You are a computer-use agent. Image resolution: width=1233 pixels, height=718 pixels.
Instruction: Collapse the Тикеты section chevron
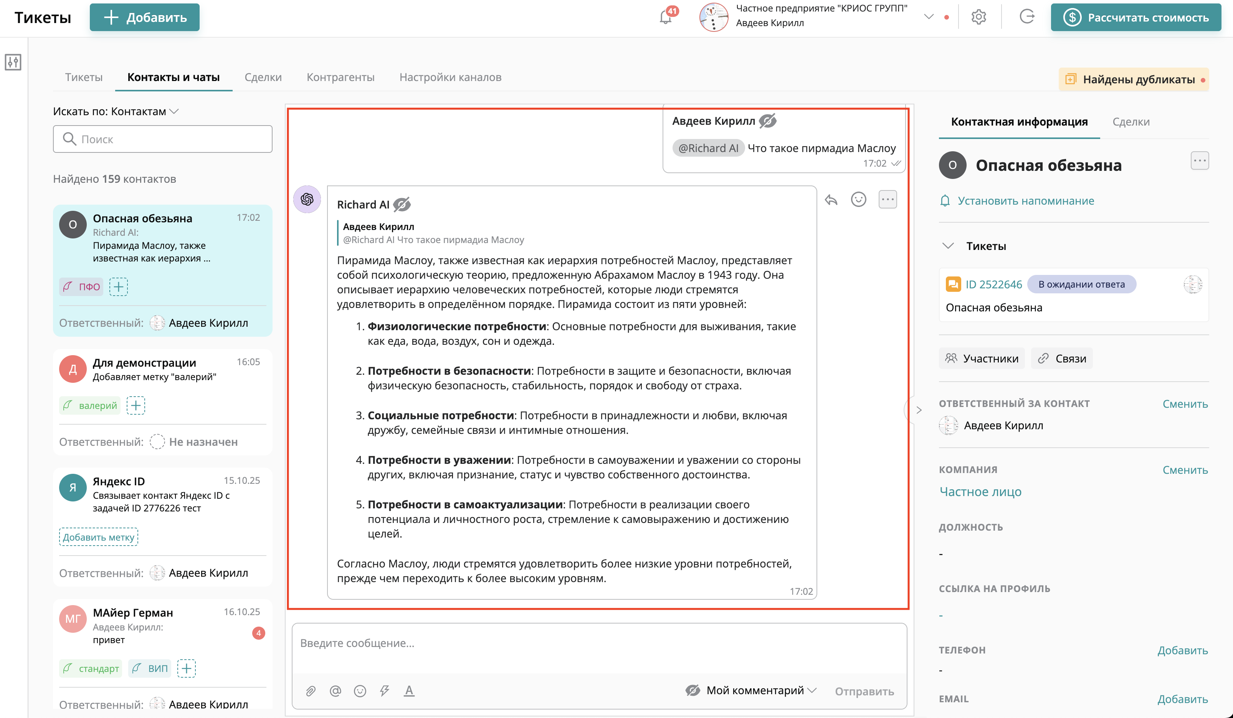[948, 246]
